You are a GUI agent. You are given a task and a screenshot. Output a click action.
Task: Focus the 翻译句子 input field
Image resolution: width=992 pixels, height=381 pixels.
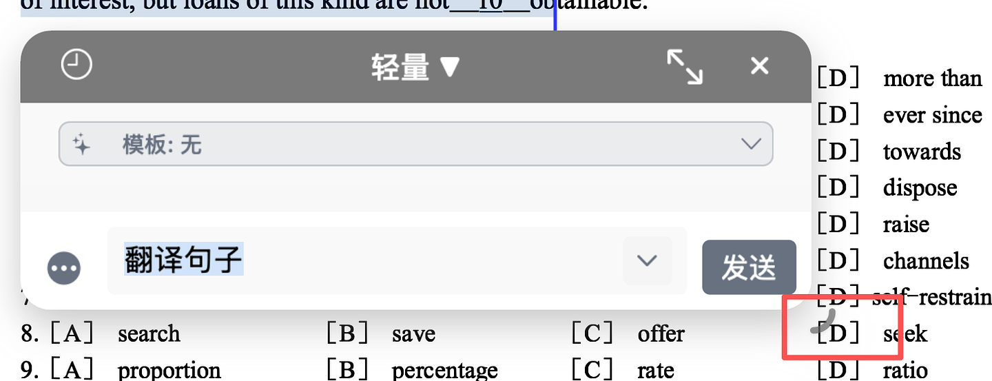(365, 260)
